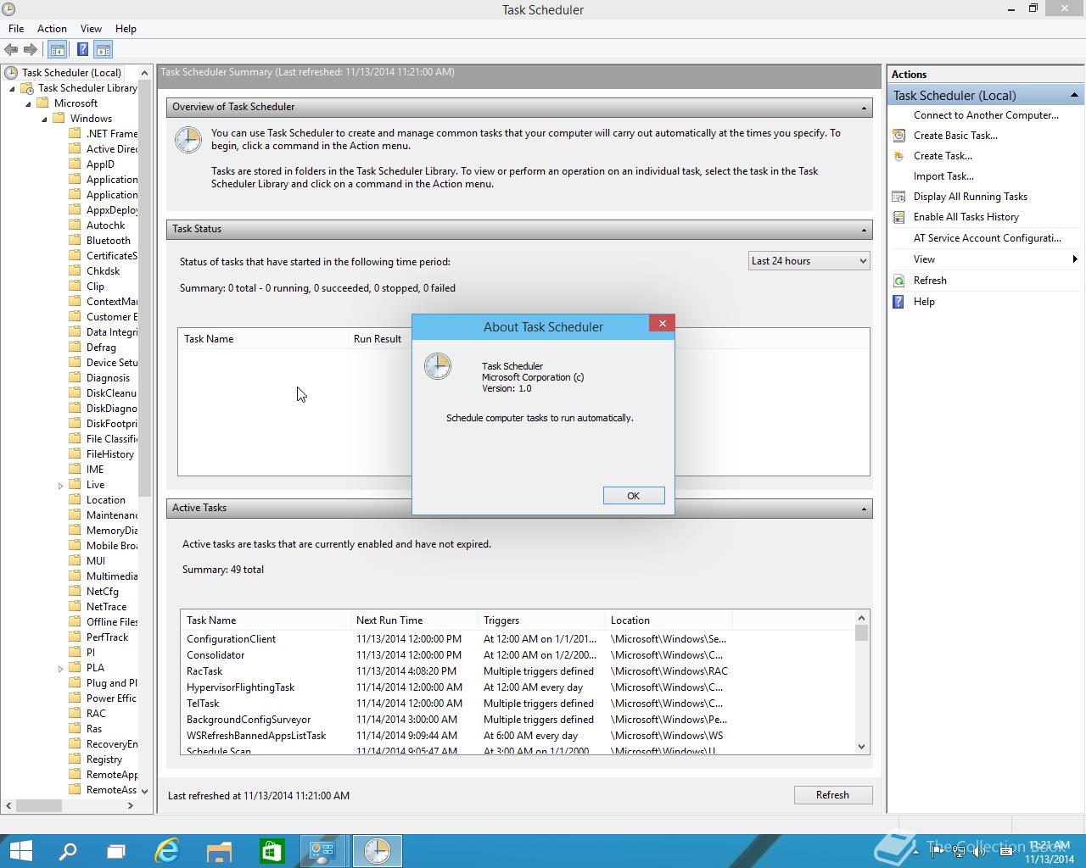Sort by the Task Name column in Active Tasks
This screenshot has height=868, width=1086.
tap(266, 620)
